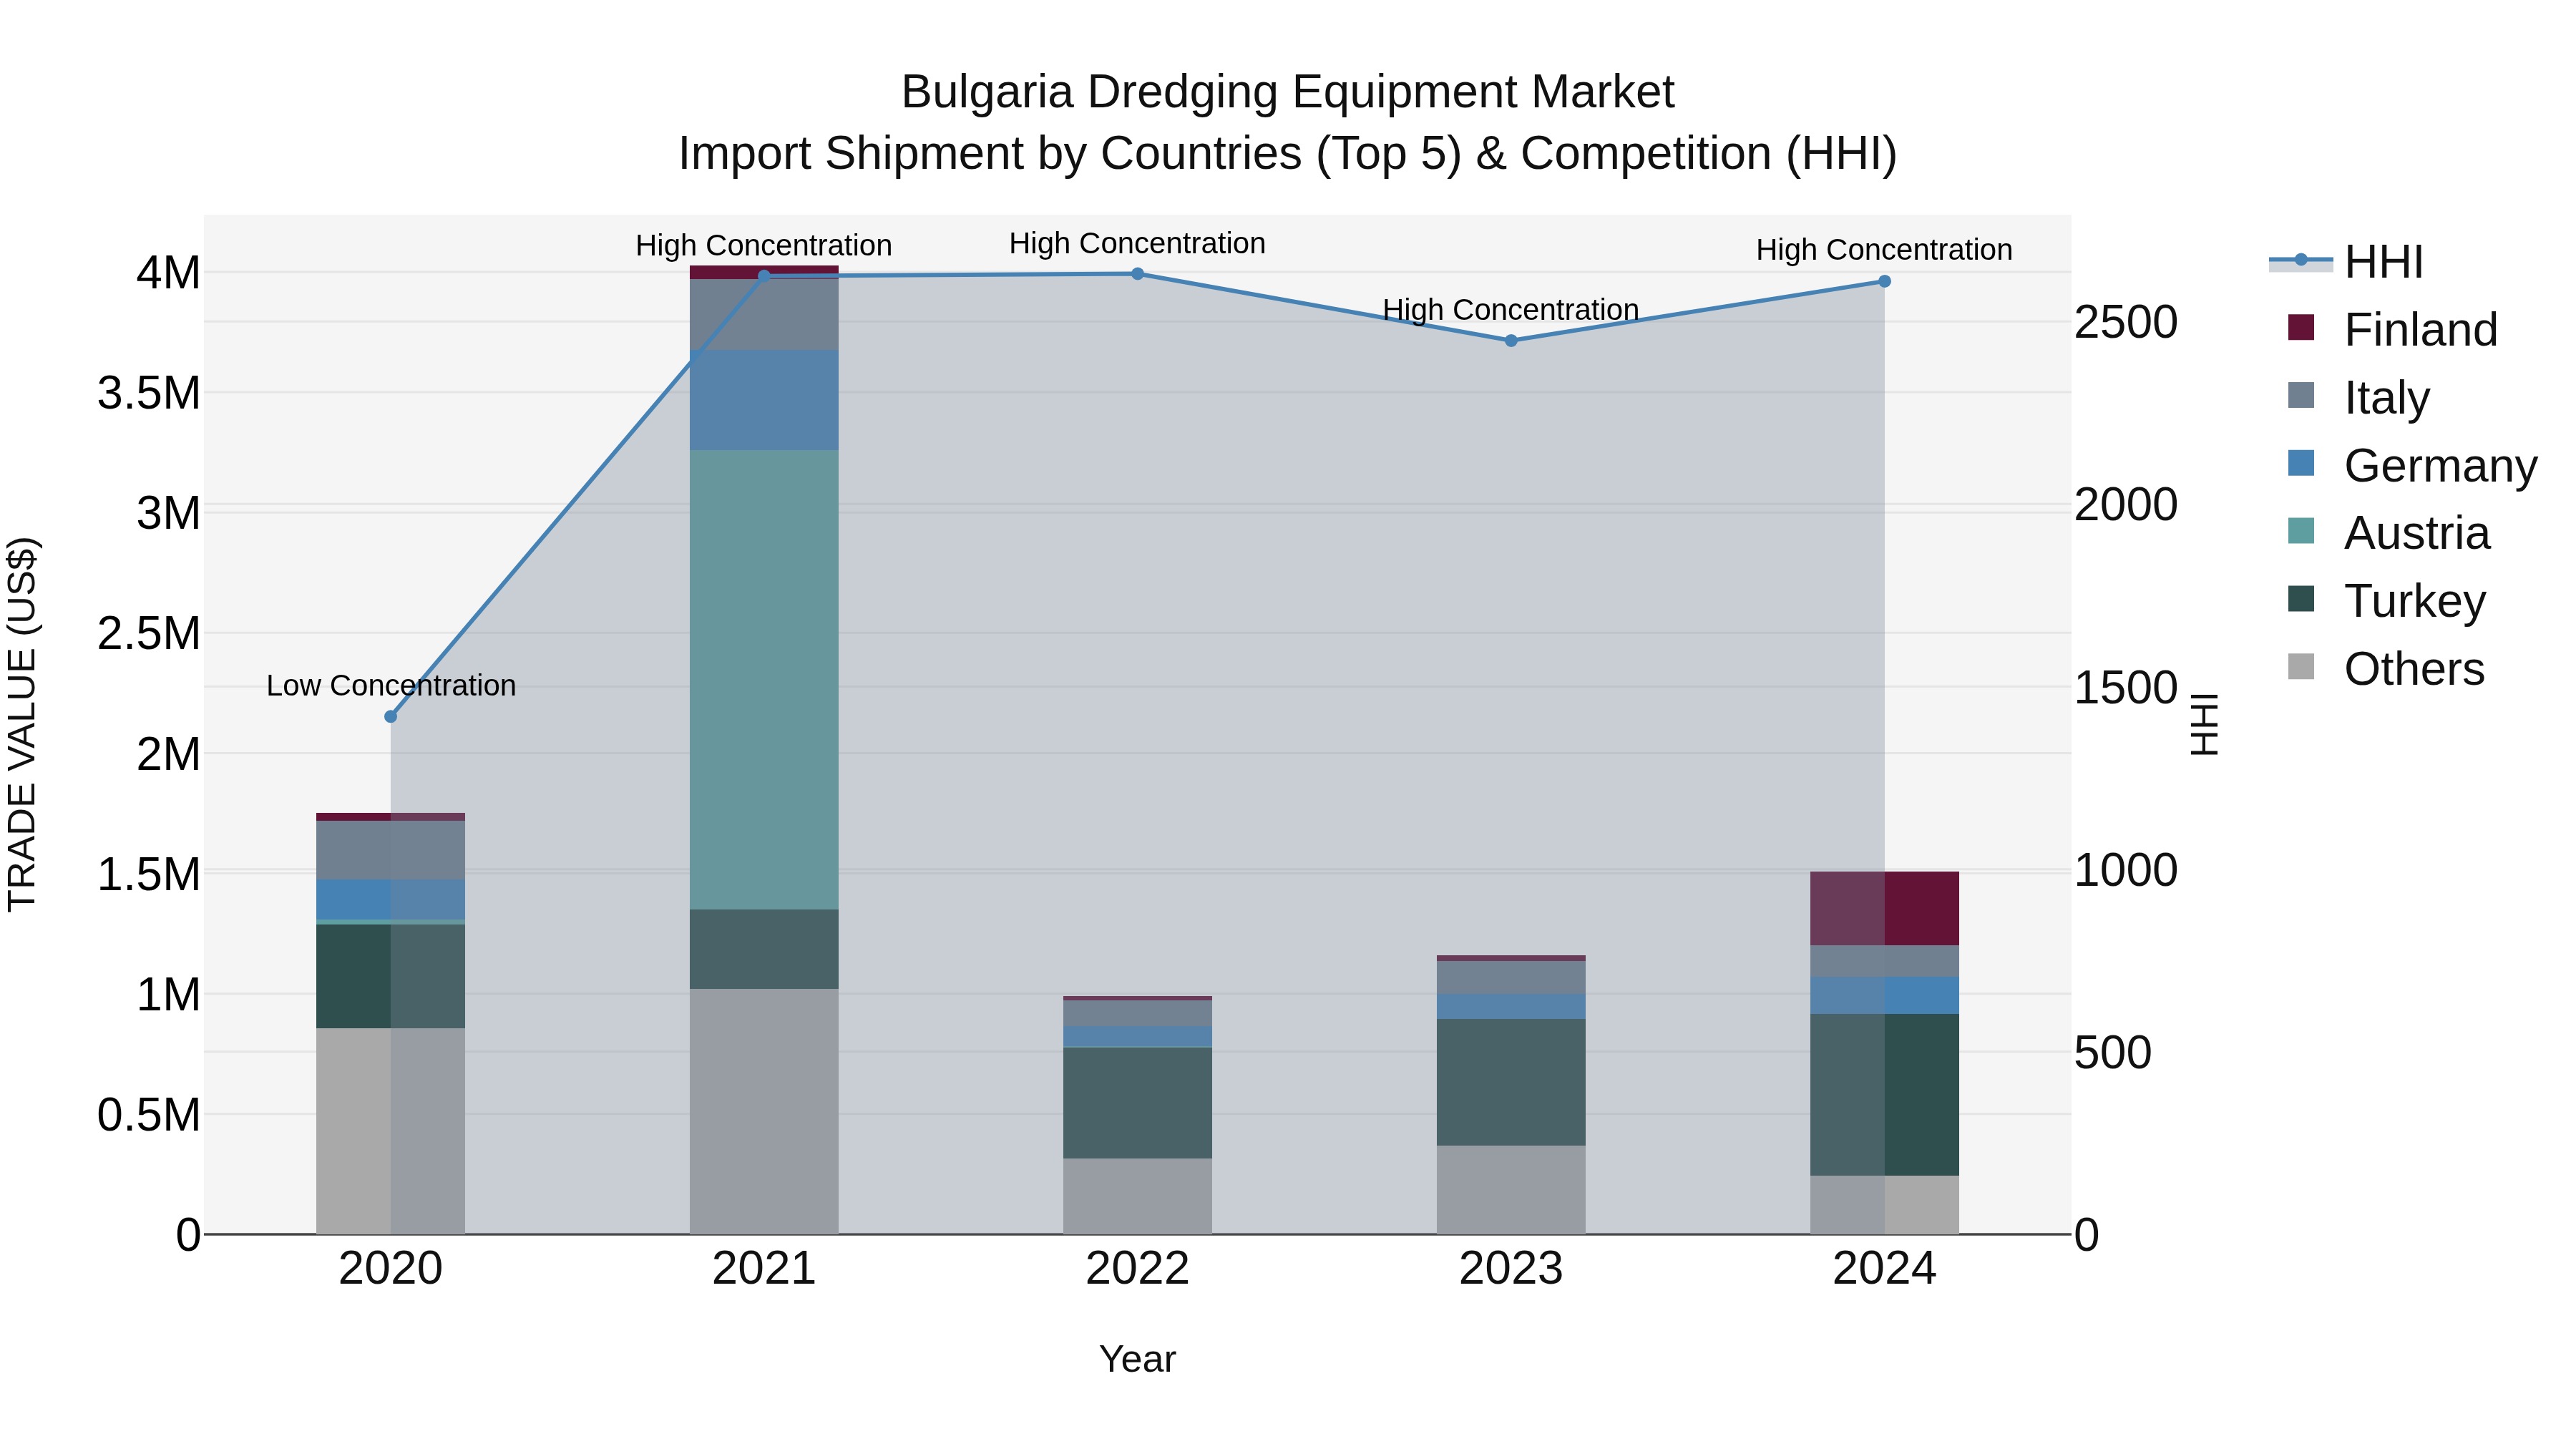Click the 2023 x-axis label

[x=1511, y=1269]
